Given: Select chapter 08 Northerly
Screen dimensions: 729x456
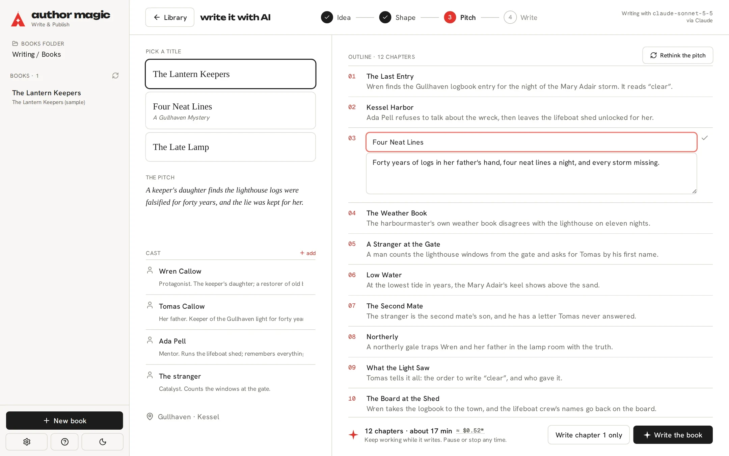Looking at the screenshot, I should pos(531,342).
